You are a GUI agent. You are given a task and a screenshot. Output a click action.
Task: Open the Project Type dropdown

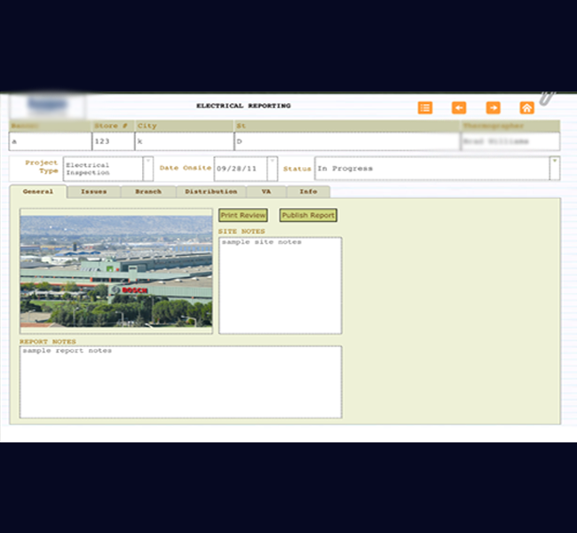(147, 163)
